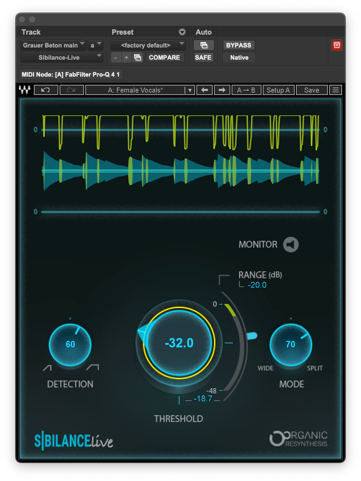This screenshot has height=481, width=361.
Task: Select the Setup A tab
Action: [x=278, y=90]
